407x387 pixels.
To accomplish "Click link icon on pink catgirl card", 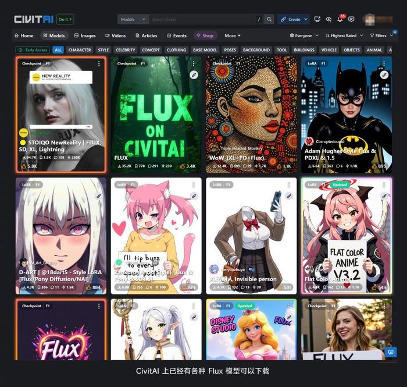I will [194, 196].
